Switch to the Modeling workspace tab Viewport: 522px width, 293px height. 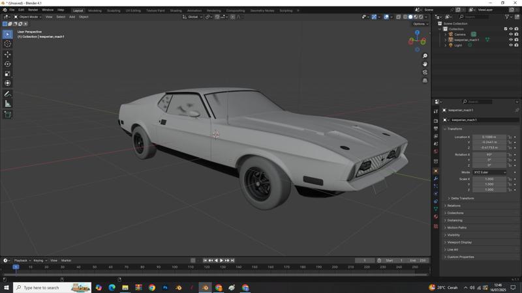95,10
